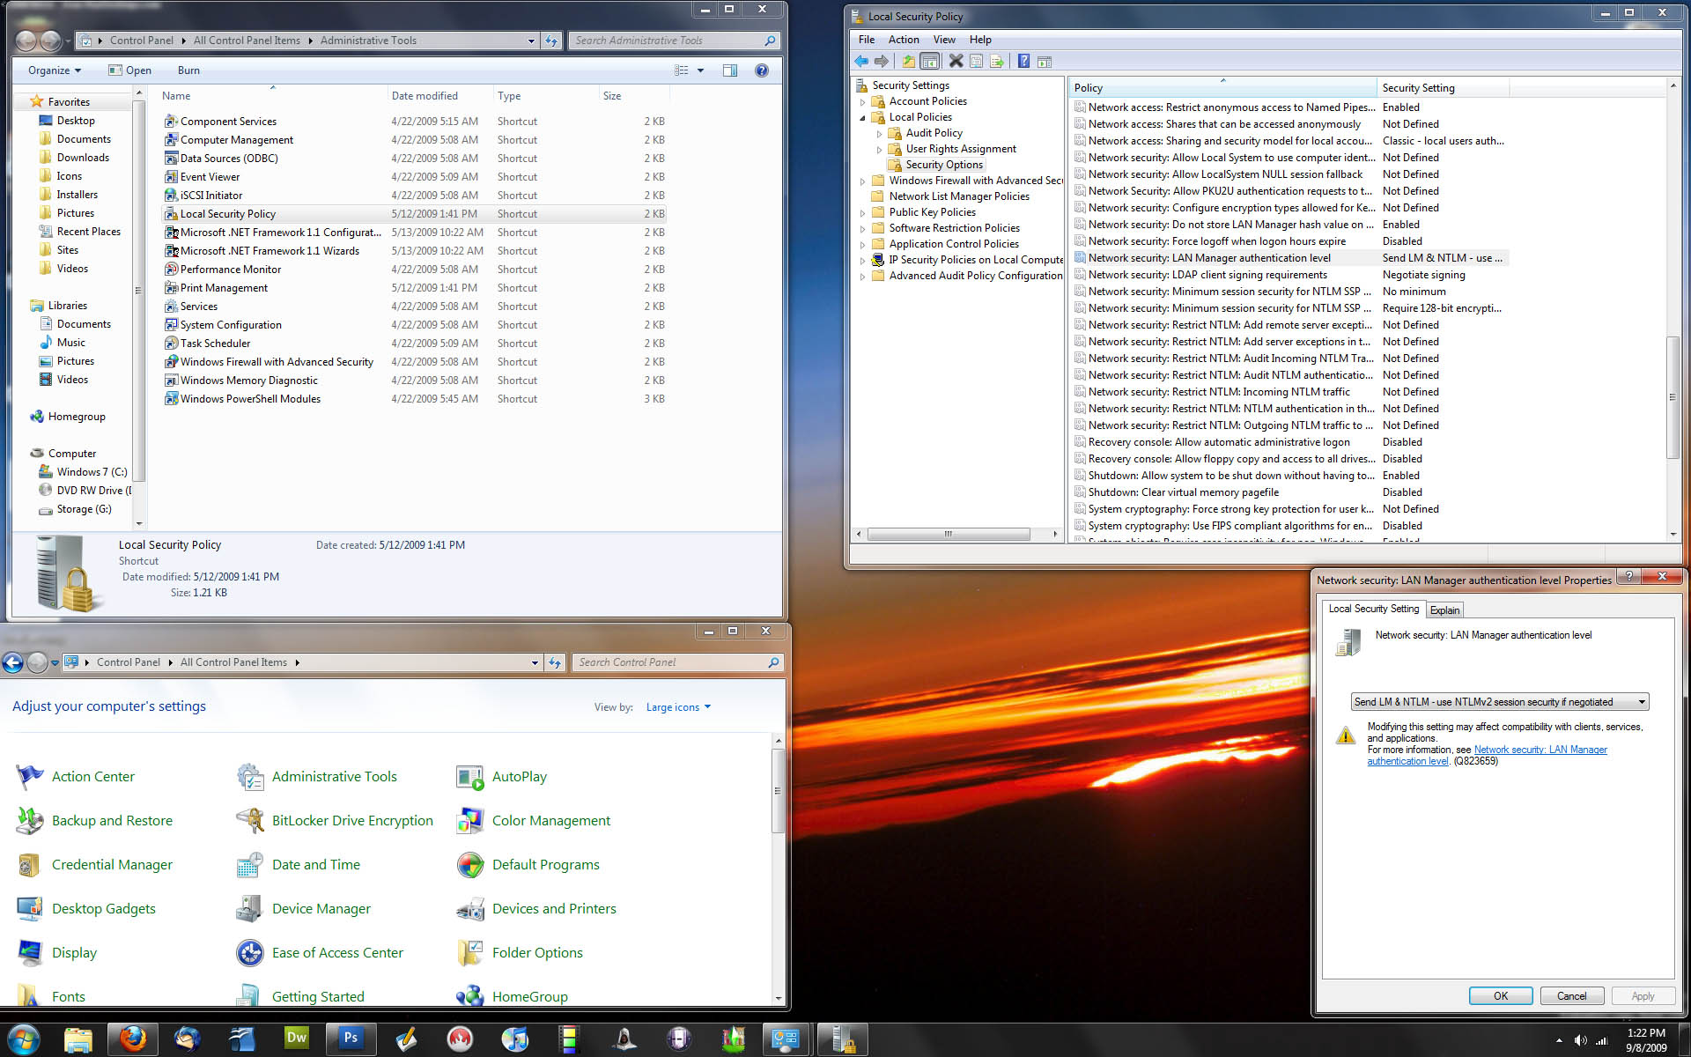The height and width of the screenshot is (1057, 1691).
Task: Click OK in the Properties dialog
Action: pyautogui.click(x=1500, y=996)
